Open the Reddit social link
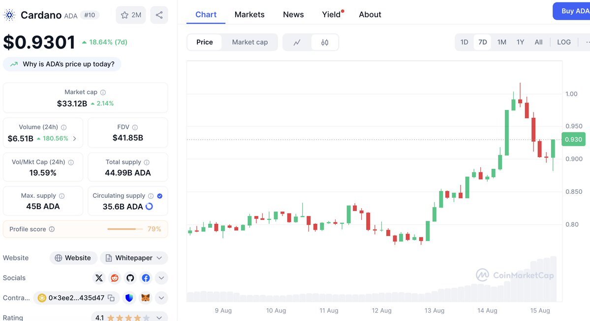590x321 pixels. (x=114, y=278)
